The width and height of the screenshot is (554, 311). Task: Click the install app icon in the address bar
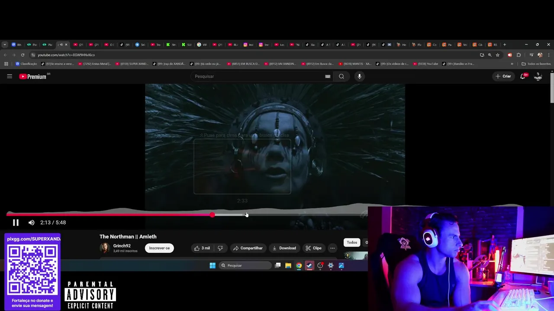482,55
